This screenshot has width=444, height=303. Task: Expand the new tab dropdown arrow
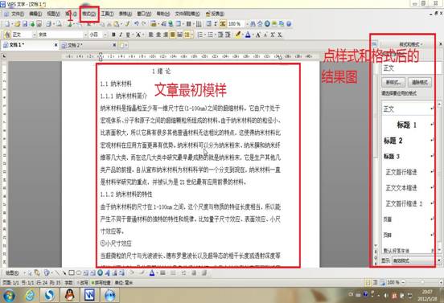tap(126, 45)
